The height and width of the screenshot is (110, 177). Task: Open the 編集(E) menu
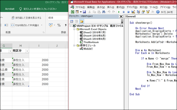[x=91, y=7]
